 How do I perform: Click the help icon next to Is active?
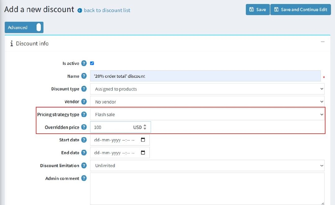click(84, 63)
